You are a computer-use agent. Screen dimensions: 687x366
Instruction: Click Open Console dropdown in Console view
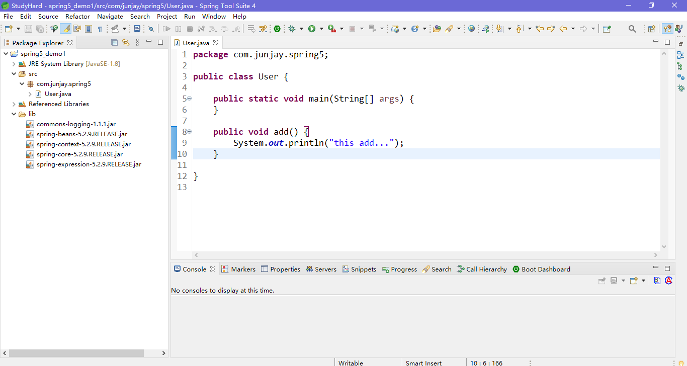coord(643,281)
